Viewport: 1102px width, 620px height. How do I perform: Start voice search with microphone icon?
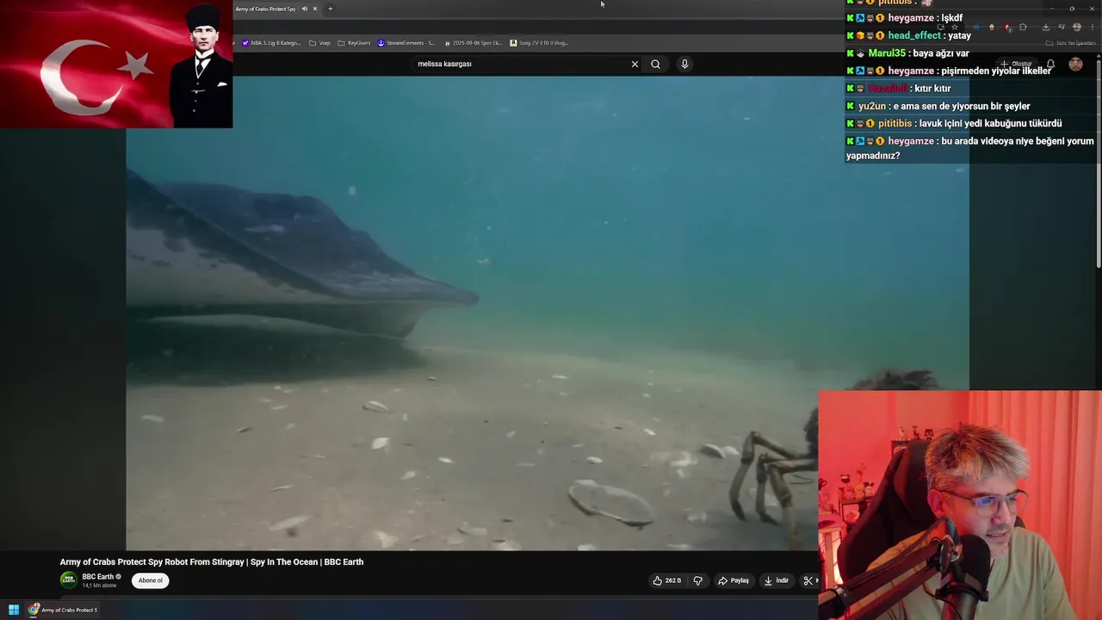pyautogui.click(x=684, y=64)
